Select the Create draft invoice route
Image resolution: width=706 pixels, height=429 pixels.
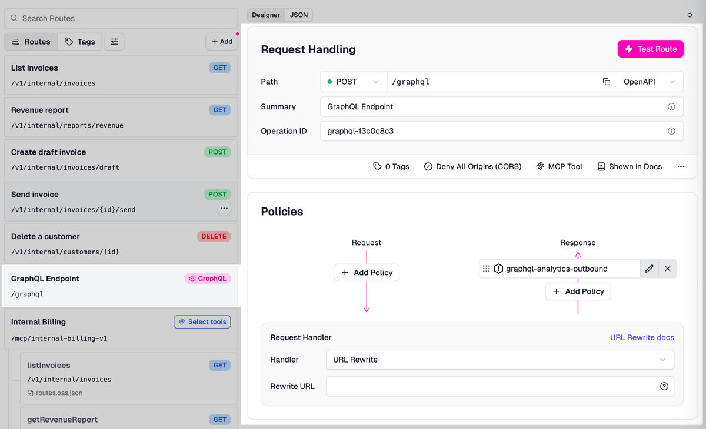click(x=121, y=159)
